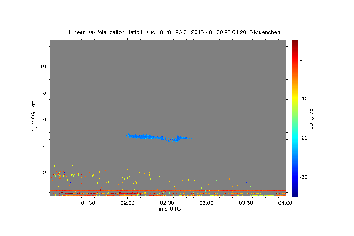354x236 pixels.
Task: Click the height tick label 8
Action: click(x=44, y=93)
